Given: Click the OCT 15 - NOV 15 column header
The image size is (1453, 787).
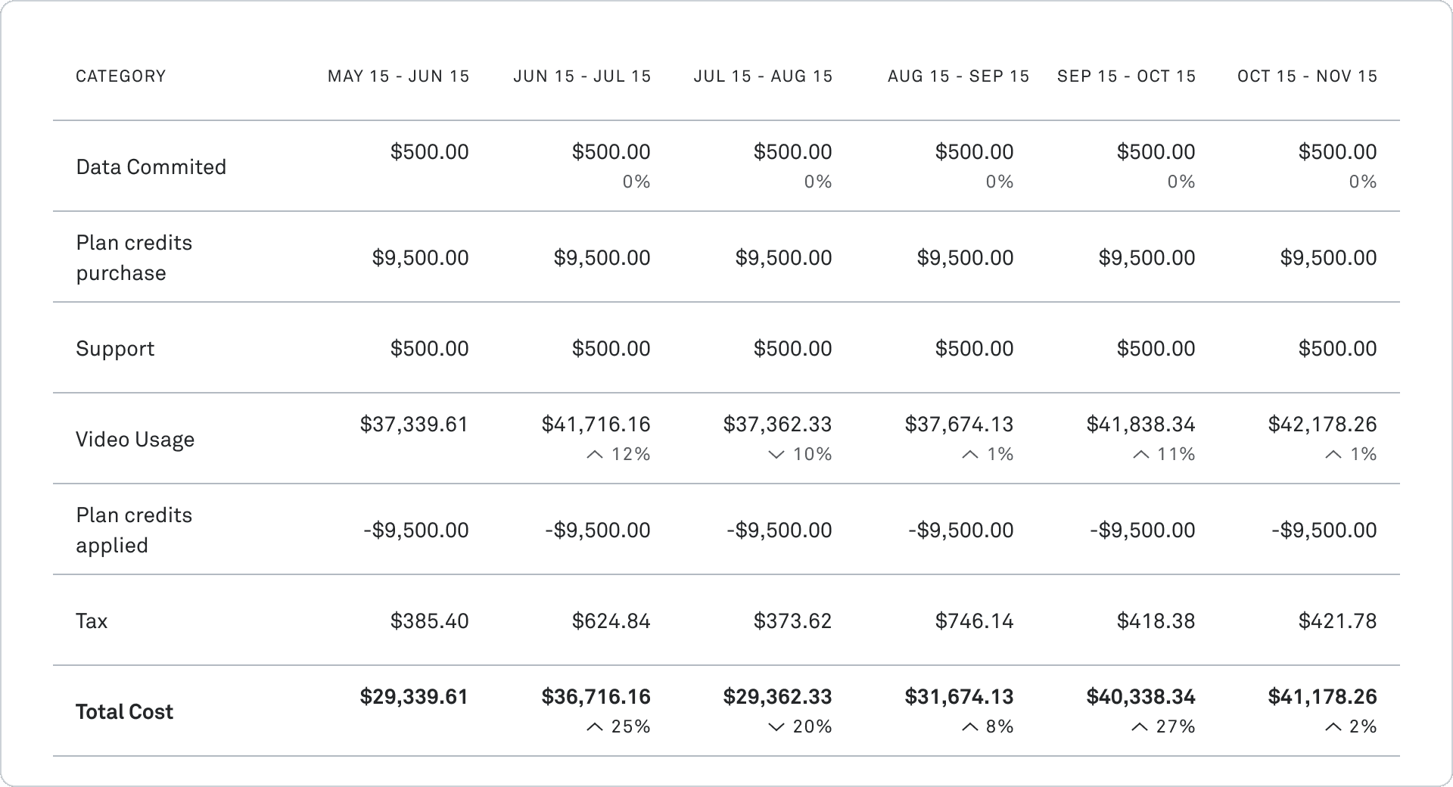Looking at the screenshot, I should point(1307,76).
